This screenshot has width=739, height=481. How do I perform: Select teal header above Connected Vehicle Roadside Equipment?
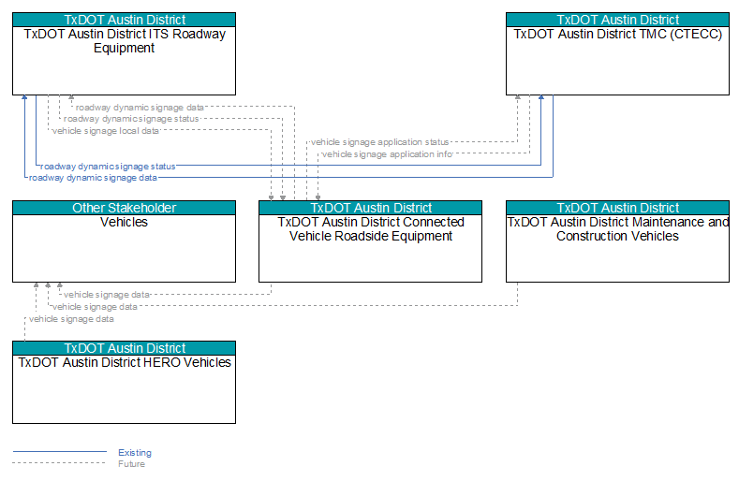pos(371,208)
